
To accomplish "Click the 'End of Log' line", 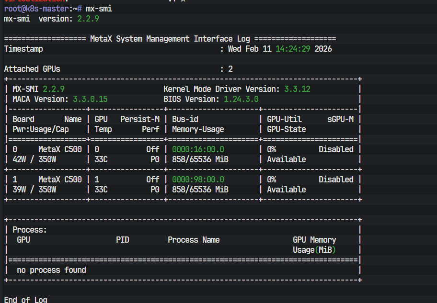I will pos(25,300).
